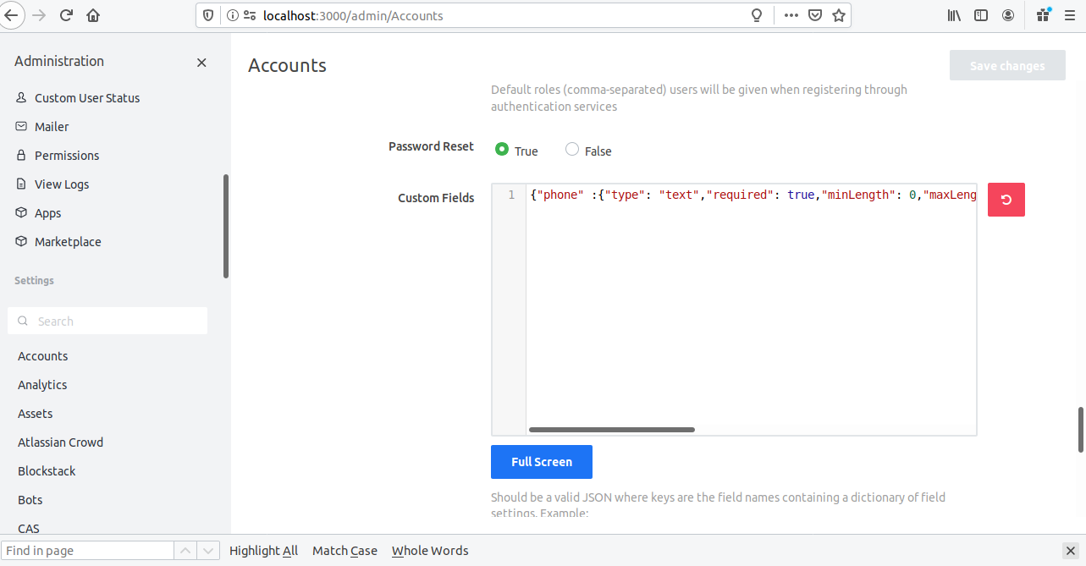Viewport: 1086px width, 566px height.
Task: Click the browser forward arrow
Action: pyautogui.click(x=39, y=15)
